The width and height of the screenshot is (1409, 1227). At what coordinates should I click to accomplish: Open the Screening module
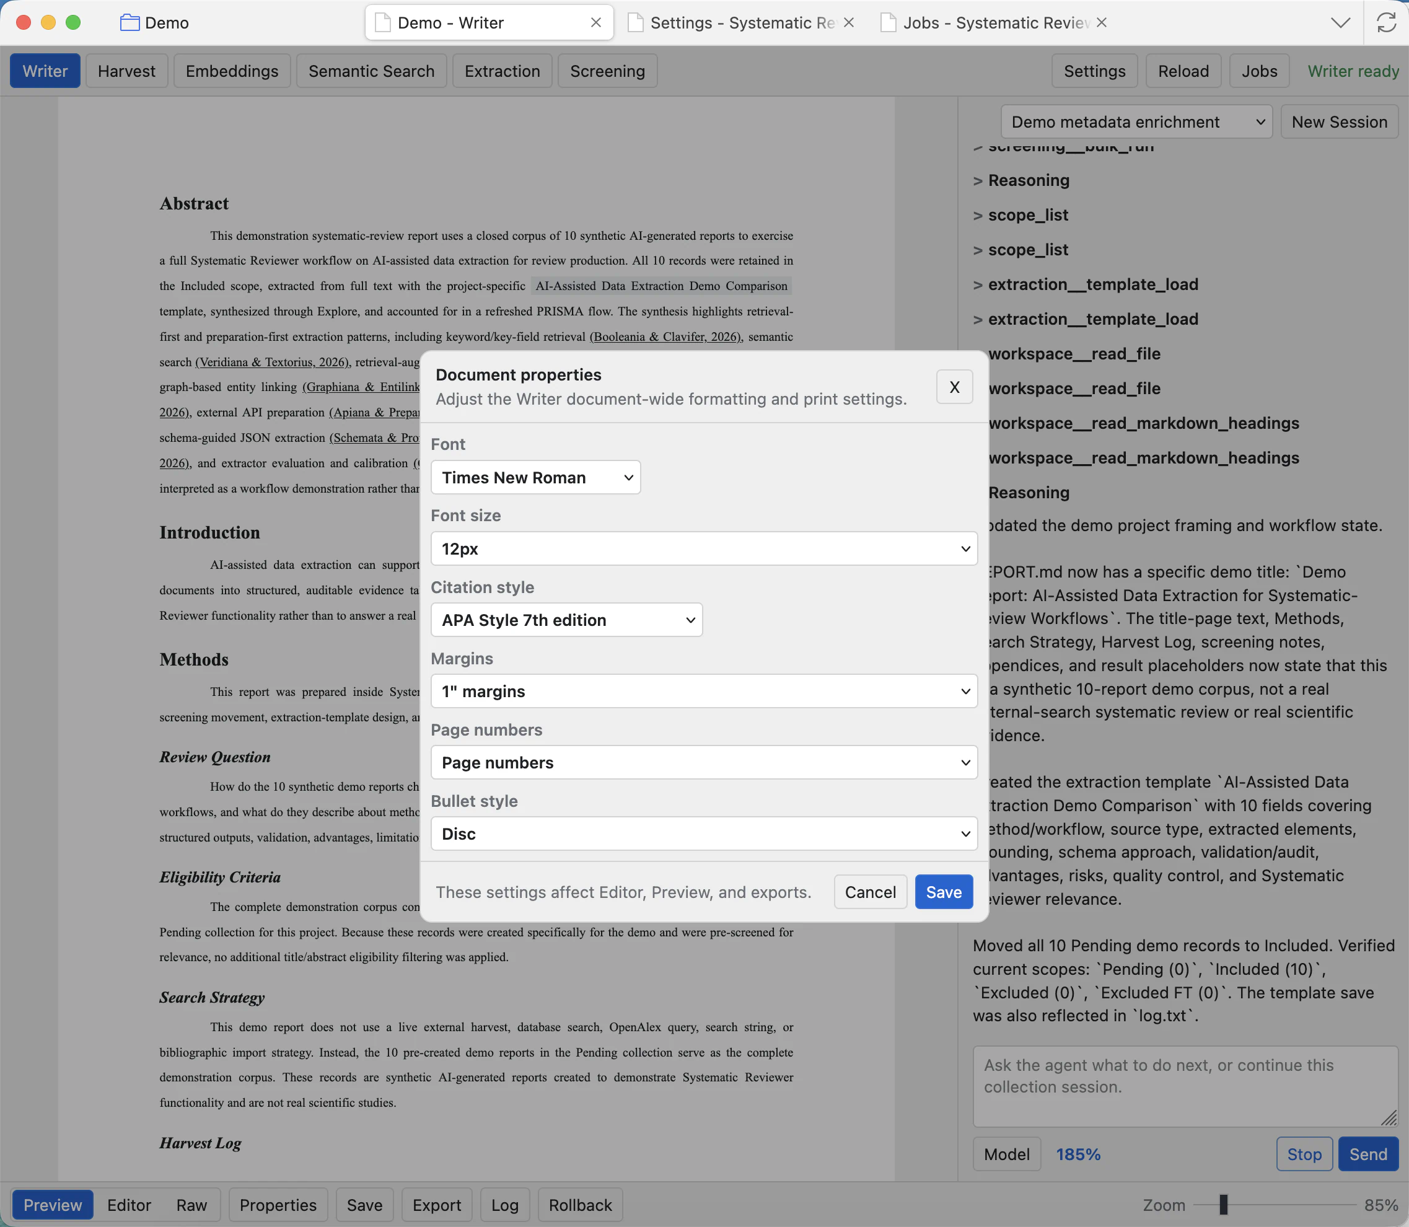pyautogui.click(x=607, y=71)
